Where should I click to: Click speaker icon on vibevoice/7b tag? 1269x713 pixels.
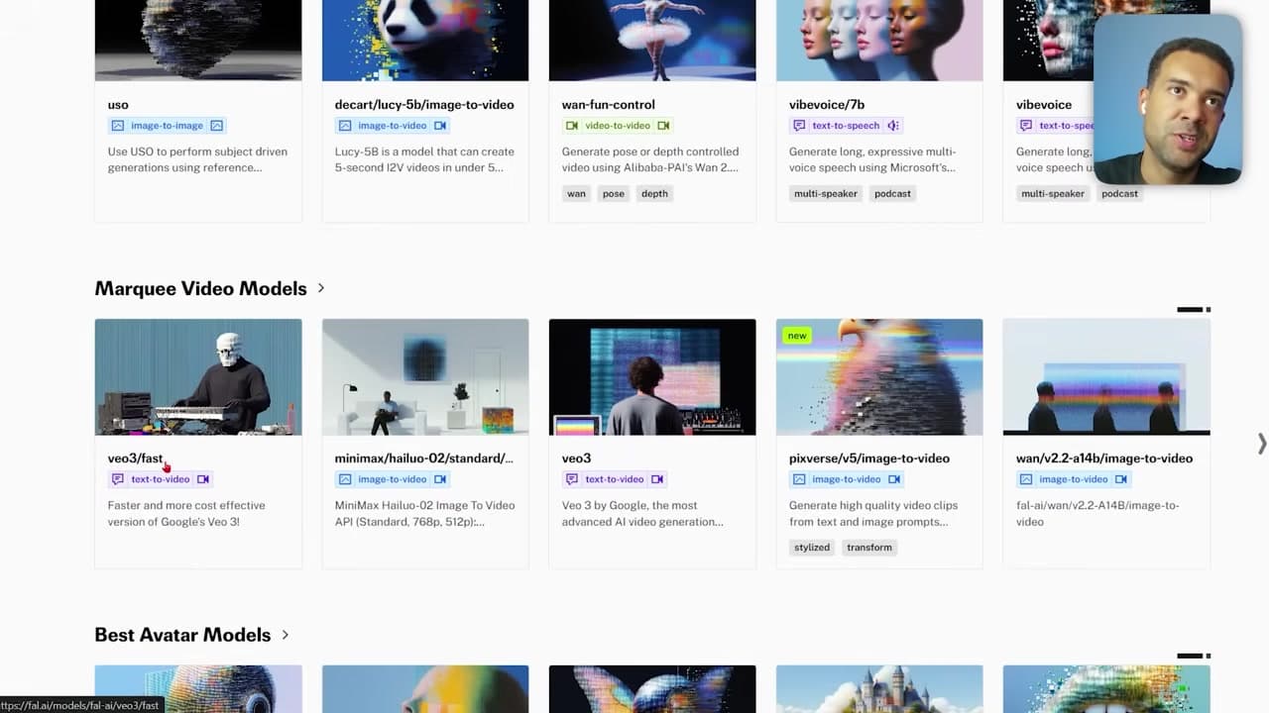pyautogui.click(x=892, y=126)
